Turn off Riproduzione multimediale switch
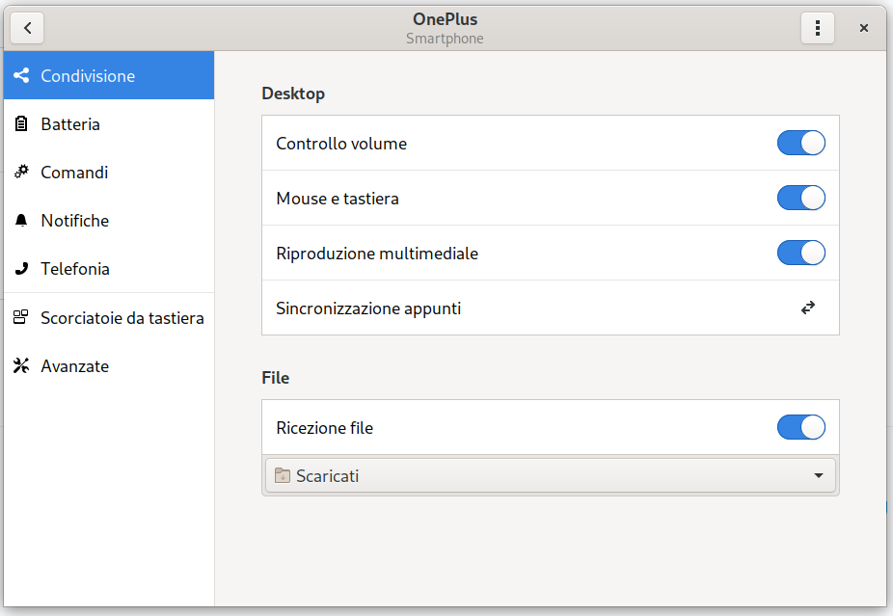 click(800, 253)
